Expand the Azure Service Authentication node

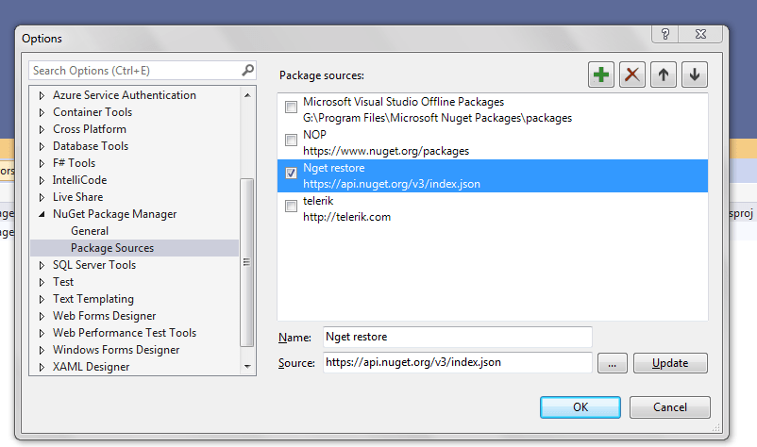42,95
